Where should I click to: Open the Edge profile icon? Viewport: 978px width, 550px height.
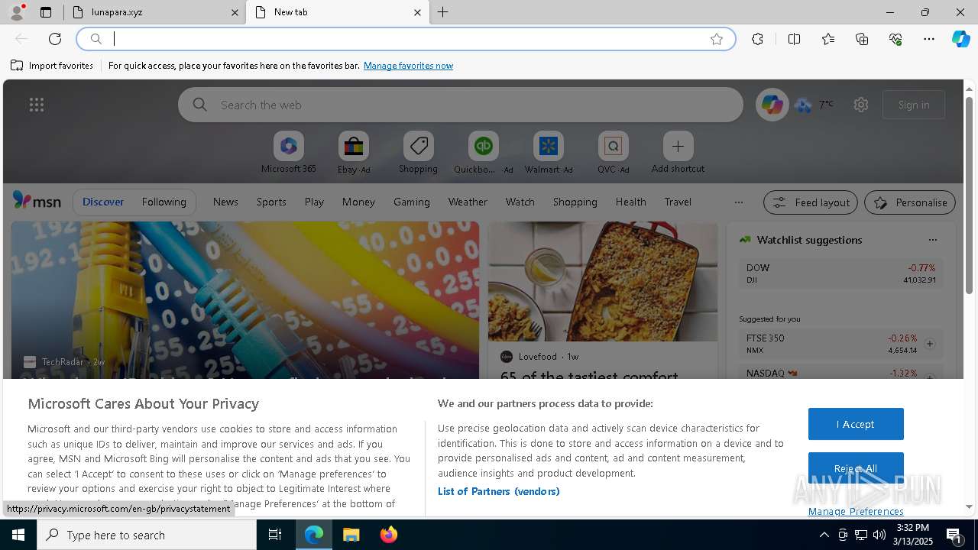click(x=16, y=12)
